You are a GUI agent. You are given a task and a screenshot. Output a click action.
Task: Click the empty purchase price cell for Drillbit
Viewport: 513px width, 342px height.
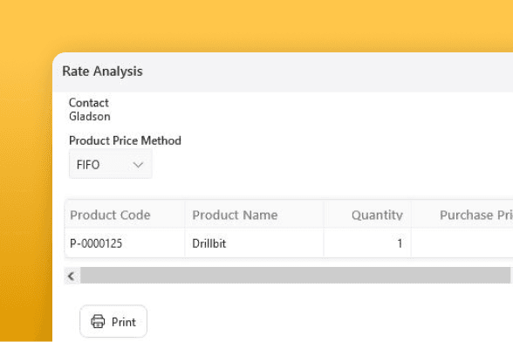[x=462, y=243]
